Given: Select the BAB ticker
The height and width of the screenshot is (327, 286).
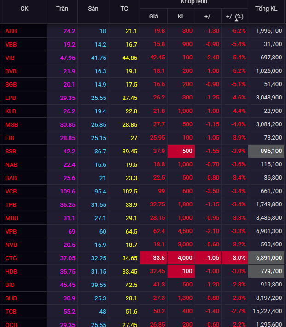Looking at the screenshot, I should (11, 178).
